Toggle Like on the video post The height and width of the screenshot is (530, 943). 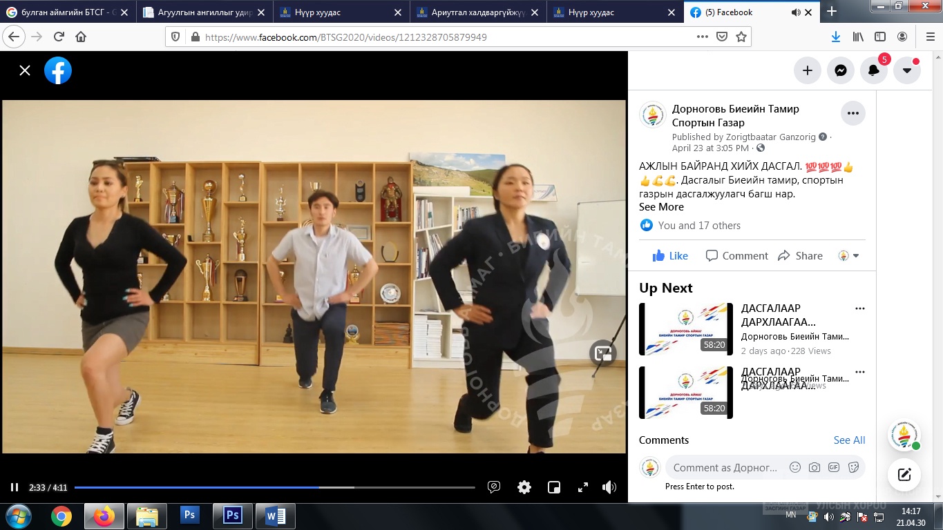click(670, 256)
